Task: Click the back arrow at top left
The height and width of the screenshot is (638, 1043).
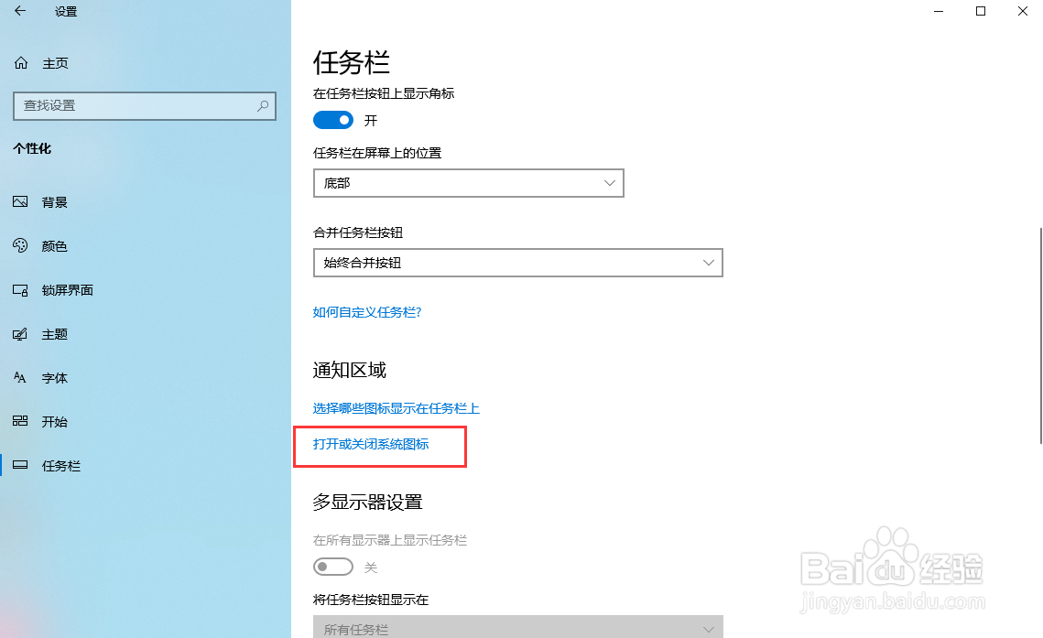Action: pyautogui.click(x=19, y=12)
